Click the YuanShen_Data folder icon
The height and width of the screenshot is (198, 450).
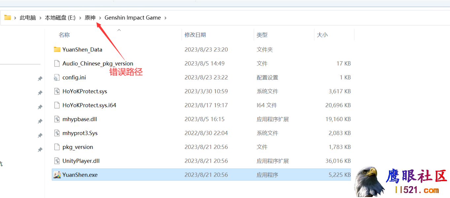[x=57, y=49]
